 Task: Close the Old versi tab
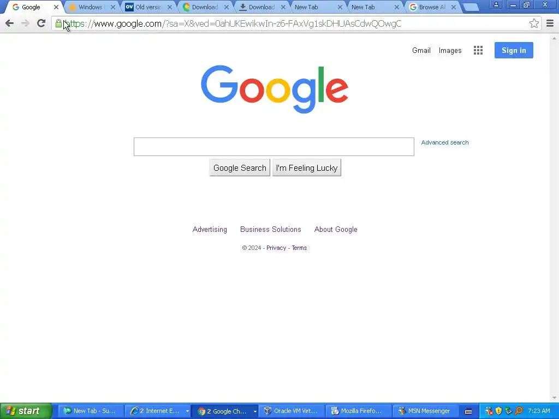click(170, 7)
